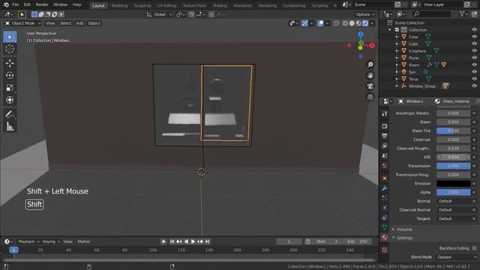This screenshot has height=270, width=480.
Task: Open the Options dropdown
Action: [x=365, y=14]
